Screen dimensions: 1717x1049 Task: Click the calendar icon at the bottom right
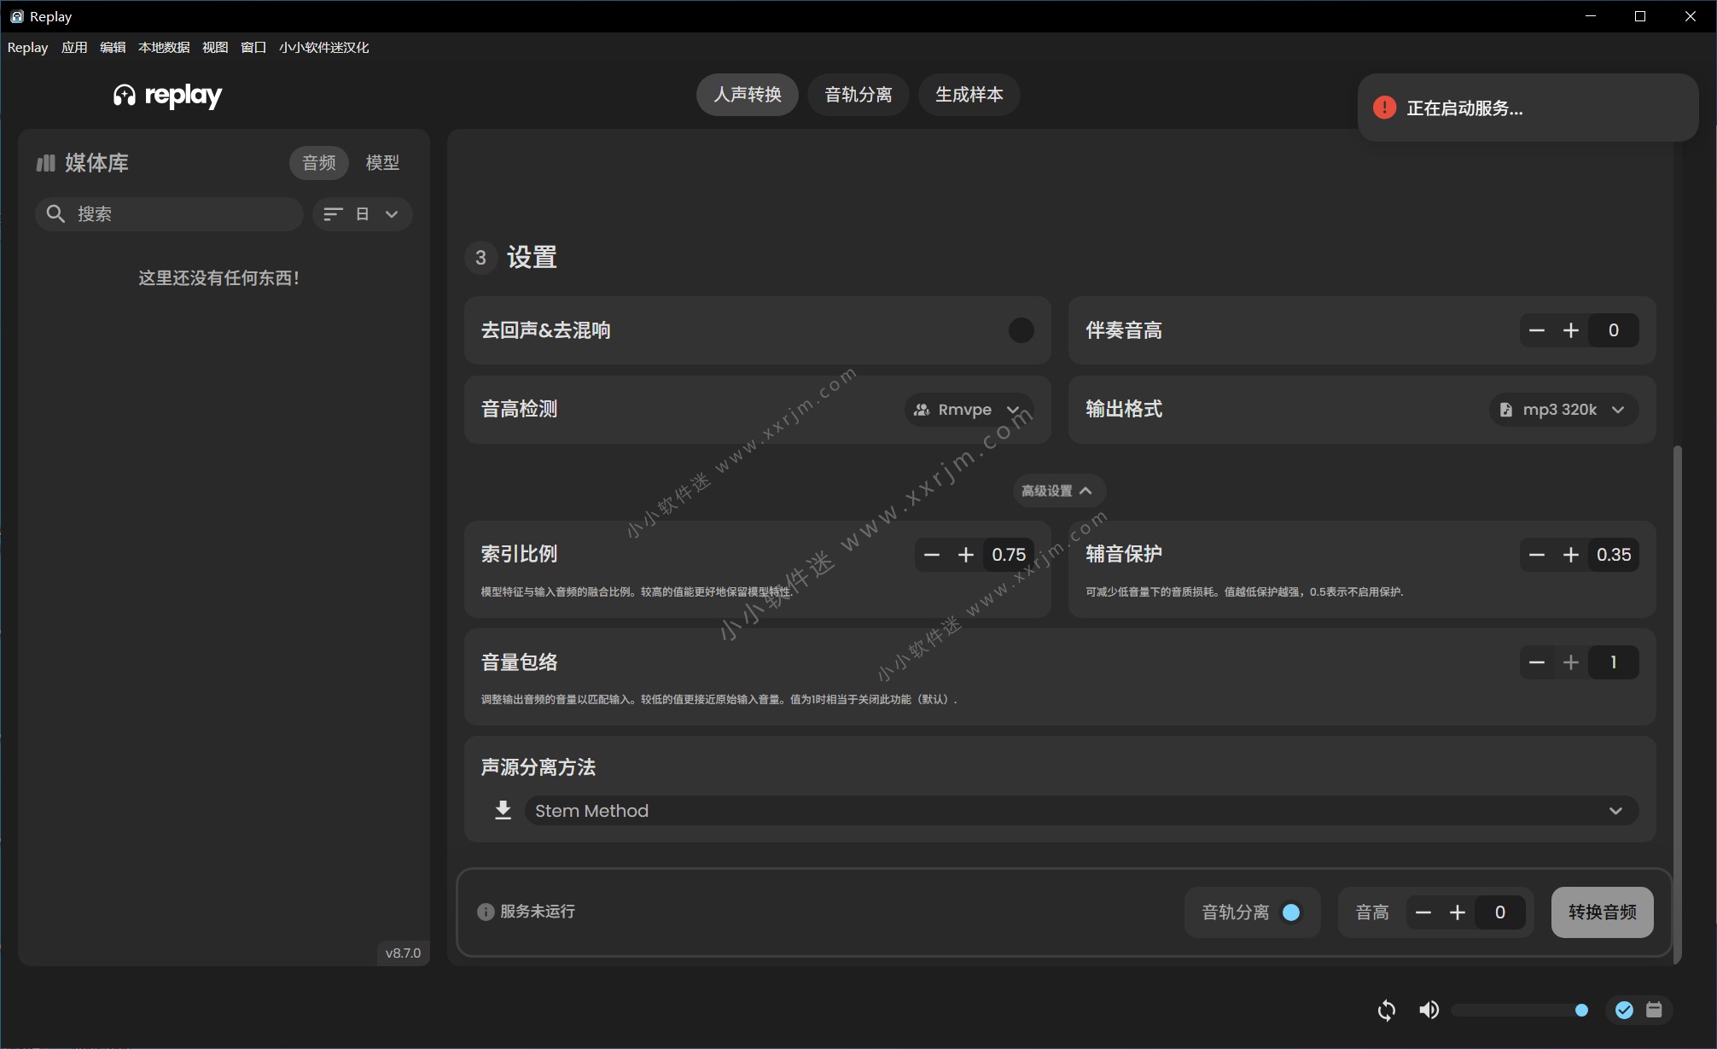(x=1654, y=1011)
